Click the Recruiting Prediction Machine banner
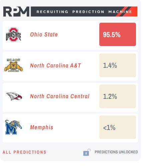This screenshot has height=168, width=143. (x=84, y=12)
